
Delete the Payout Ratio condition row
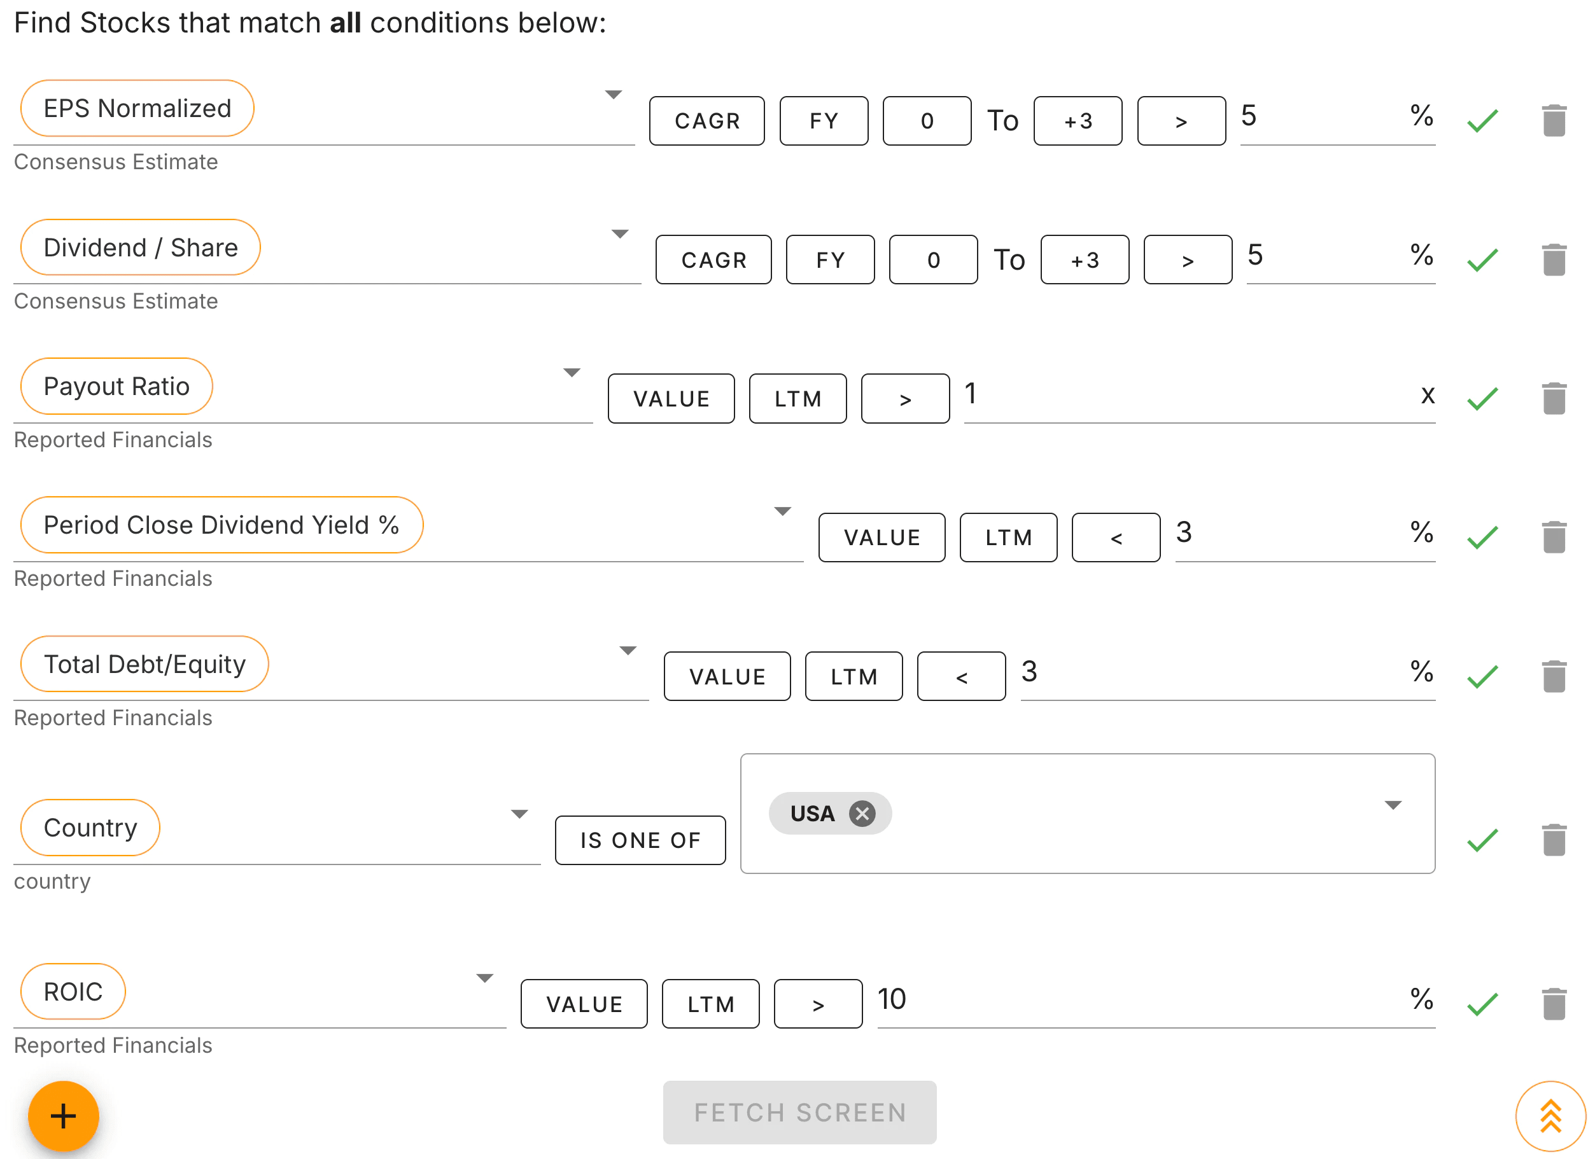click(1554, 398)
